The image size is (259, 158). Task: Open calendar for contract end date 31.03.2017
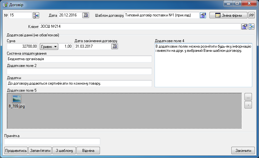click(114, 47)
